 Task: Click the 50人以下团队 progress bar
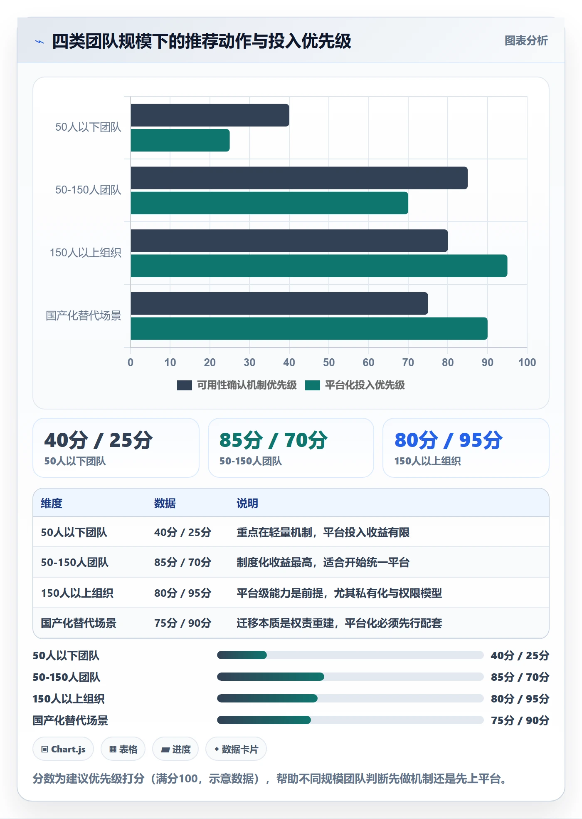pos(350,655)
